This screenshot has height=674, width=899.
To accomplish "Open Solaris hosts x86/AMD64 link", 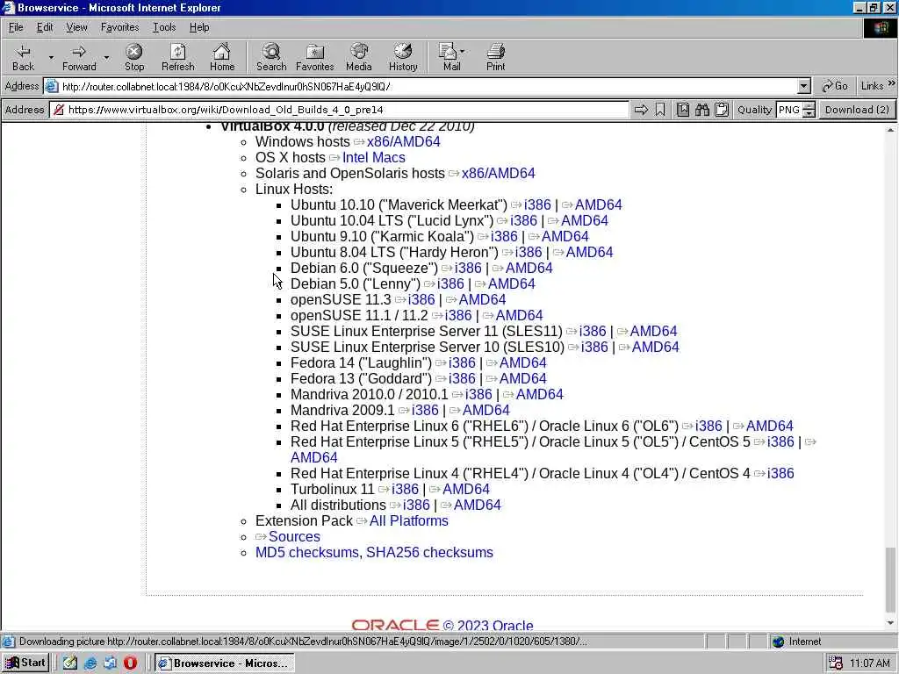I will click(x=499, y=173).
